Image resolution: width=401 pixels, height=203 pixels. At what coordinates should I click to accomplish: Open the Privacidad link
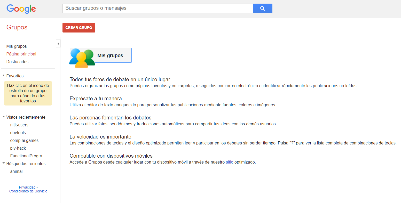tap(27, 187)
